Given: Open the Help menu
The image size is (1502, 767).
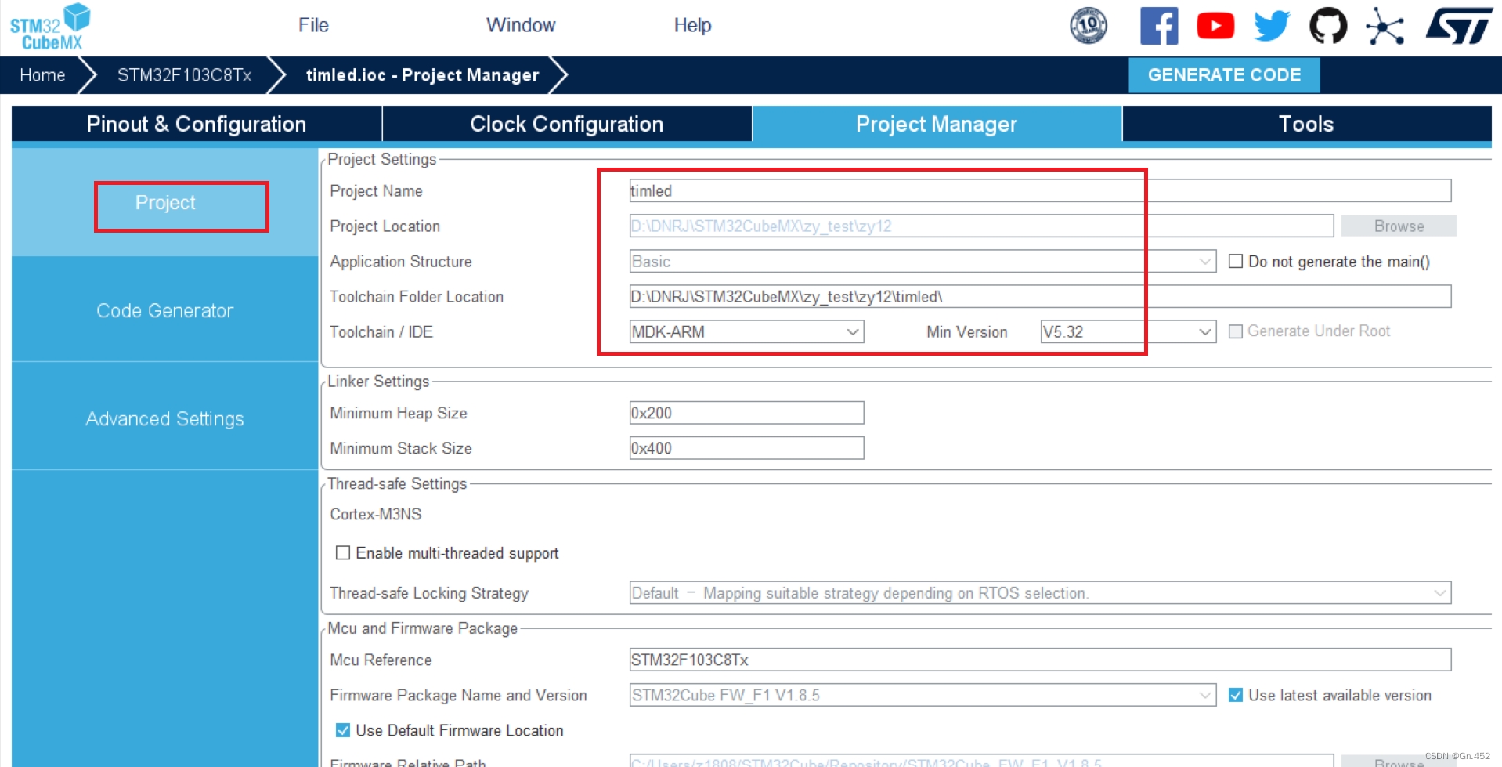Looking at the screenshot, I should click(x=692, y=25).
